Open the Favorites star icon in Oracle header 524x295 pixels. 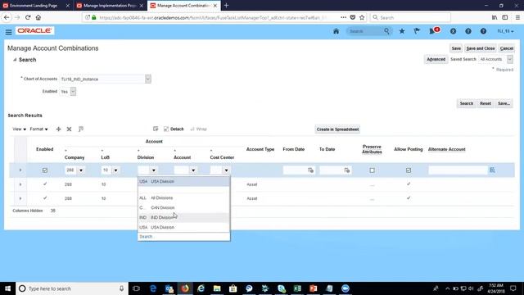402,31
